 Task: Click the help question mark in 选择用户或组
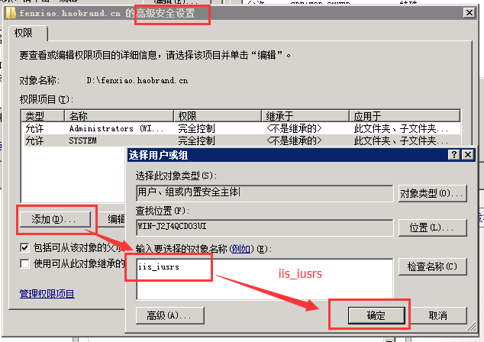pos(454,154)
